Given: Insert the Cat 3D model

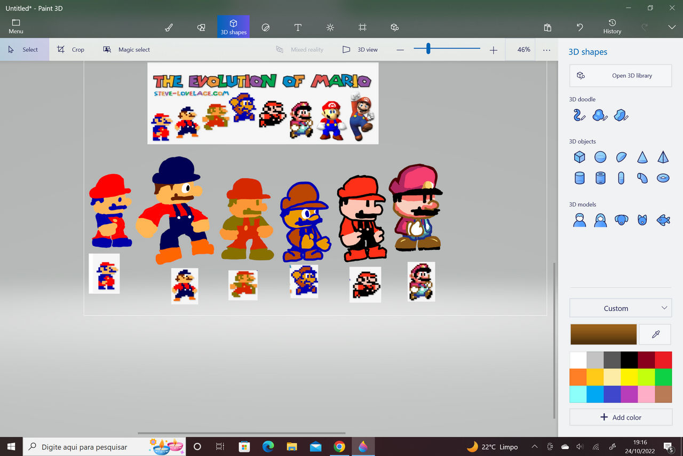Looking at the screenshot, I should coord(642,219).
